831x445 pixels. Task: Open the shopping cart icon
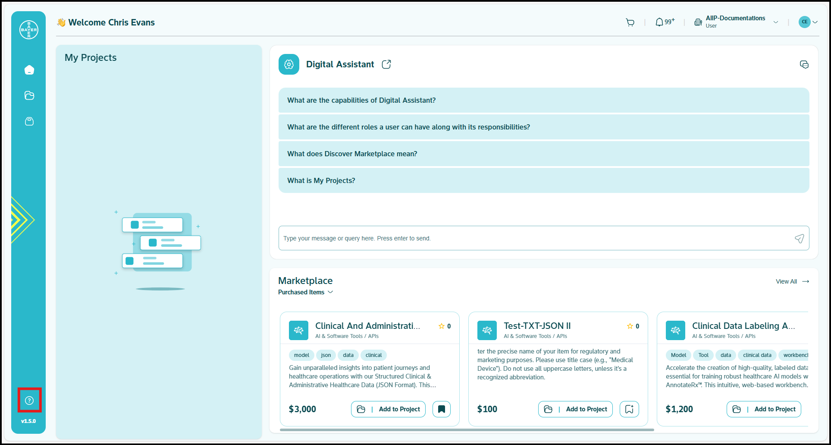(630, 22)
